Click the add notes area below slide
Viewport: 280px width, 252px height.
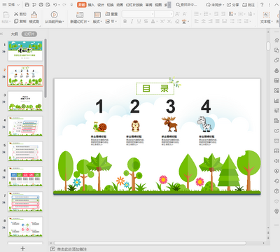72,249
